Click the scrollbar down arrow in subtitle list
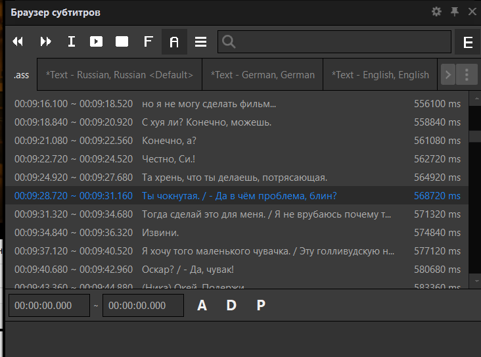 point(475,281)
